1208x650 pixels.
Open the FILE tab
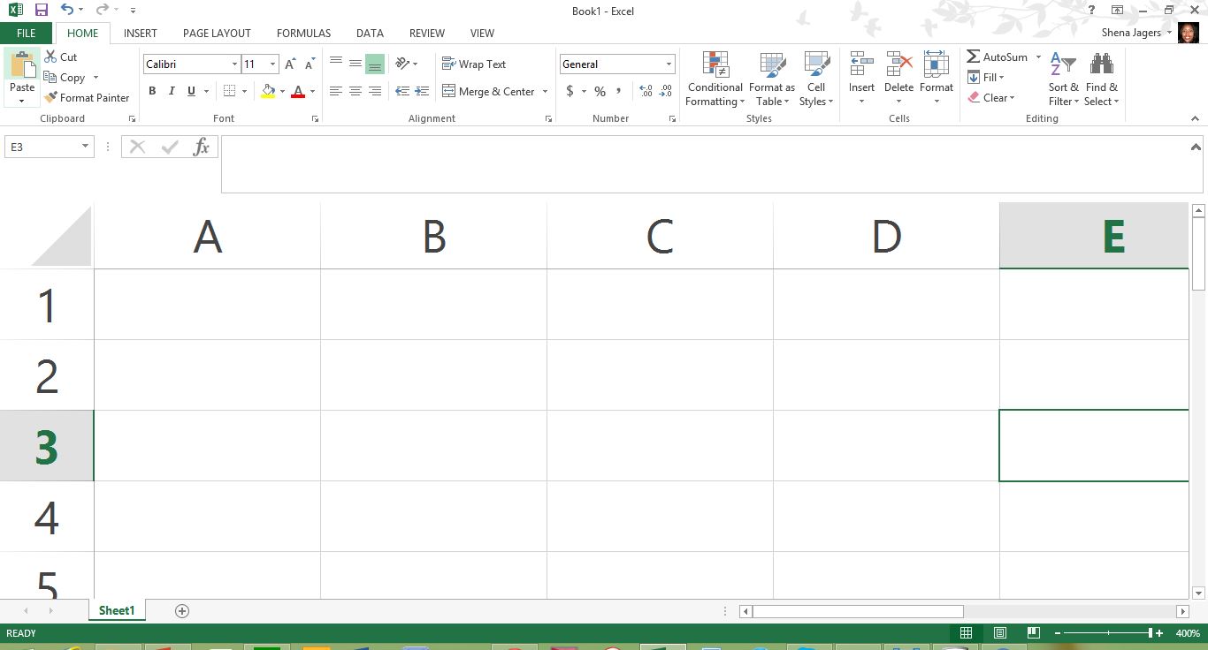27,34
